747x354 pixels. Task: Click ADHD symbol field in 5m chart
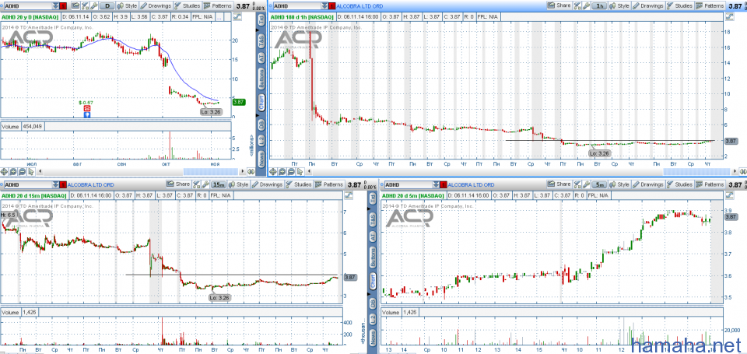409,184
